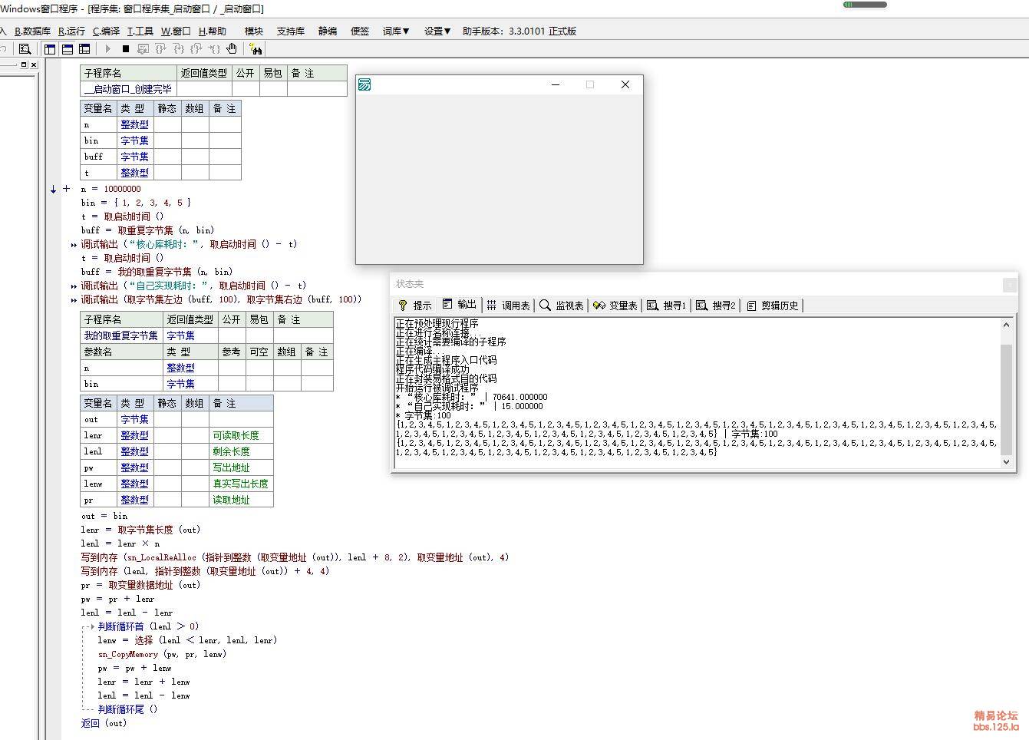Click the 调试输出 "核心库耗时：" code line

(x=189, y=244)
